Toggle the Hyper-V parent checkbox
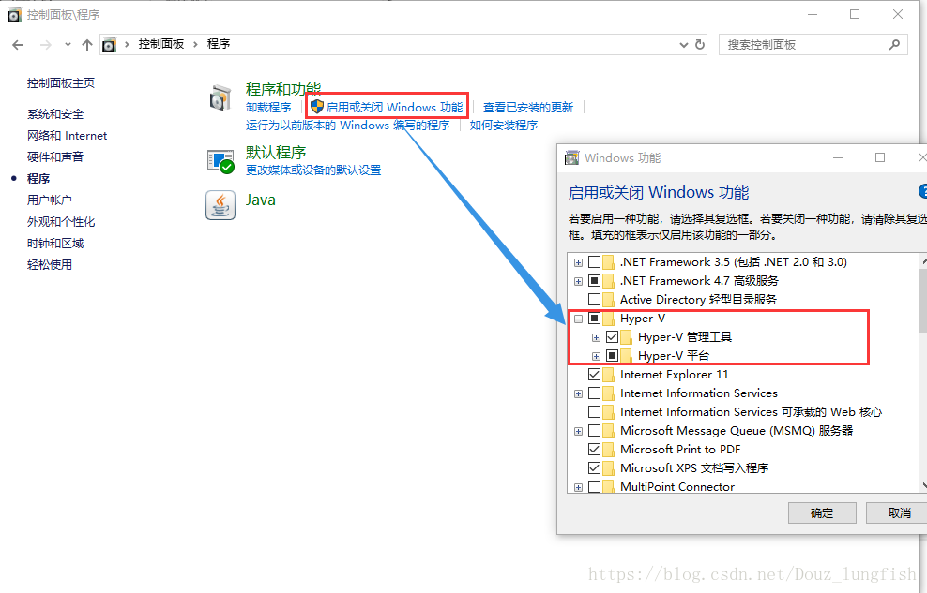Viewport: 927px width, 593px height. (594, 318)
